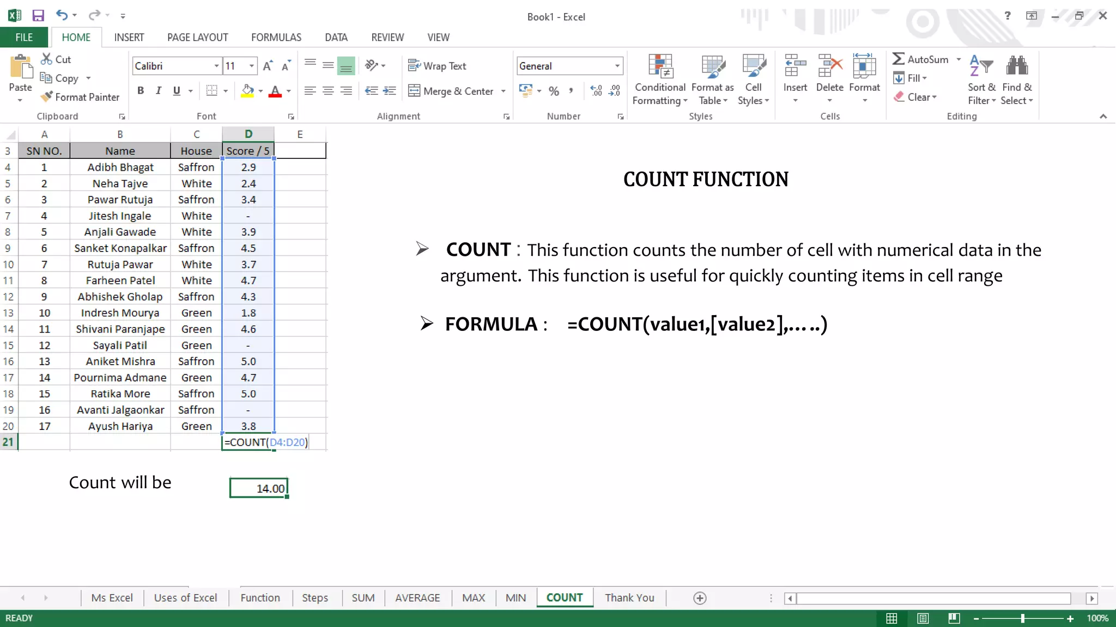
Task: Open Cell Styles gallery
Action: click(x=754, y=79)
